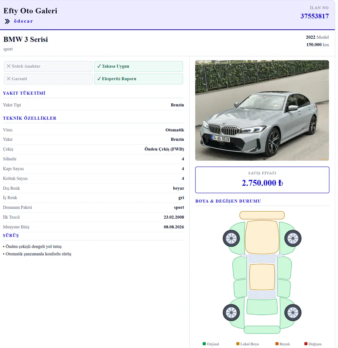Click the checkmark icon beside Ekspertiz Raporu

[x=99, y=79]
